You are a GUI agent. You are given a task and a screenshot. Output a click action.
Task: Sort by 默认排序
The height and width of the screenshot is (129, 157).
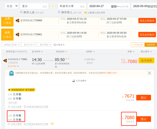point(146,51)
